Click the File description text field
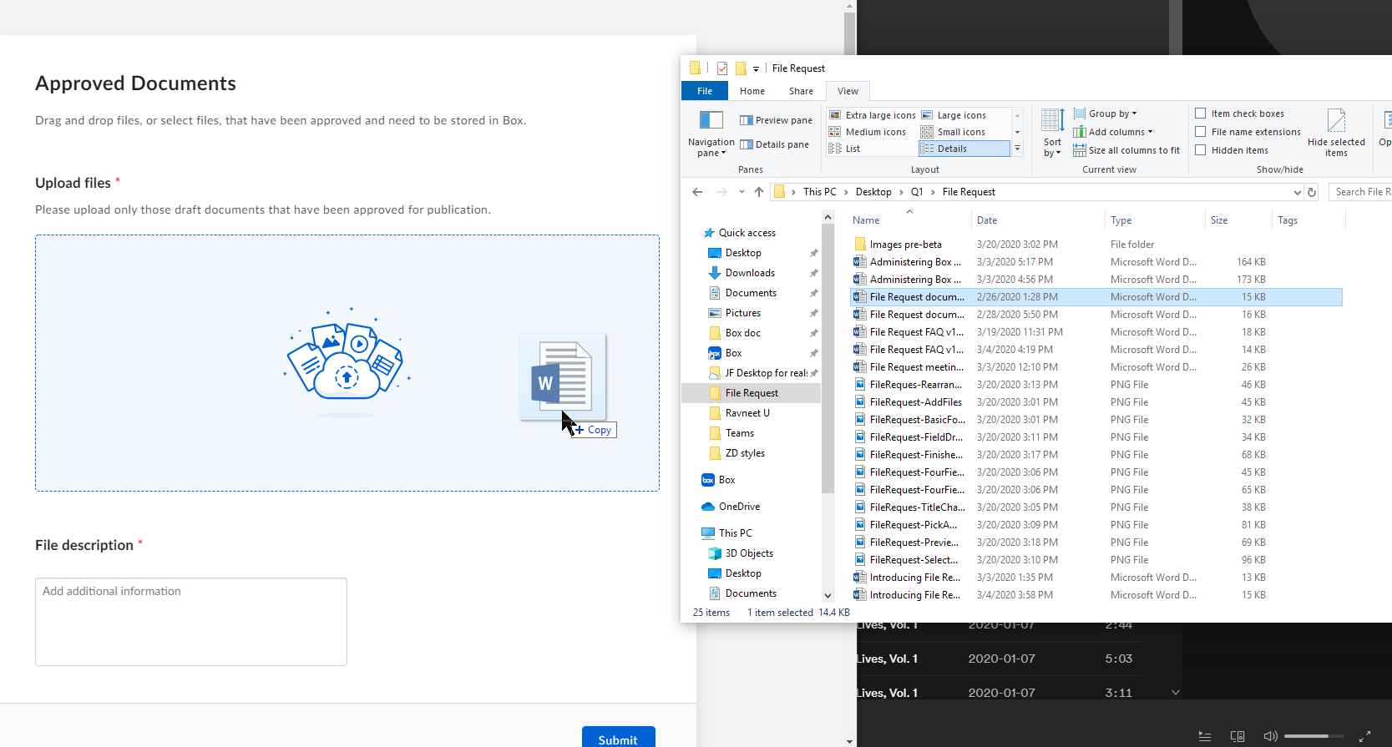This screenshot has width=1392, height=747. pyautogui.click(x=191, y=622)
